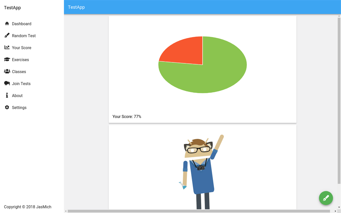Viewport: 341px width, 213px height.
Task: Click the 'Your Score: 77%' label
Action: click(127, 116)
